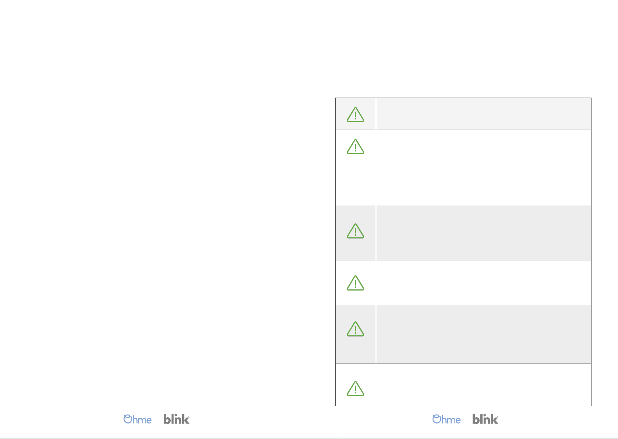The height and width of the screenshot is (439, 618).
Task: Click the letter k in right-page blink logo
Action: [494, 419]
